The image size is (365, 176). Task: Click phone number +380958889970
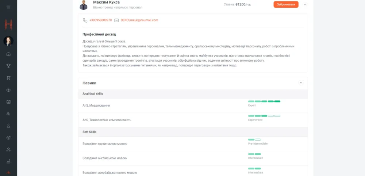100,20
